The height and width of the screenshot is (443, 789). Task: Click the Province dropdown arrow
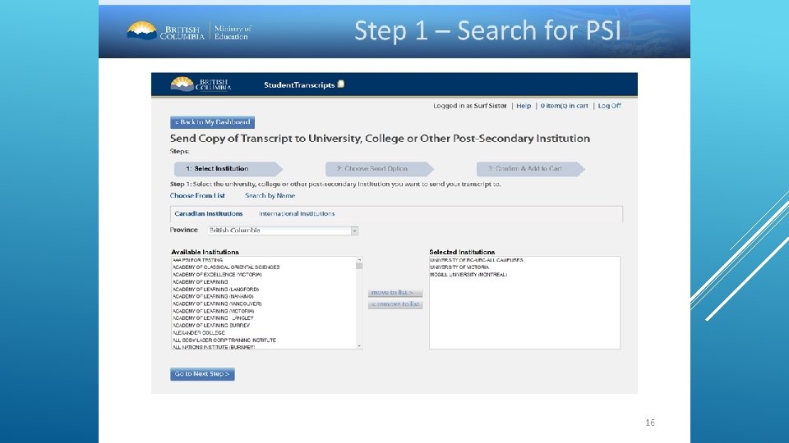(355, 231)
